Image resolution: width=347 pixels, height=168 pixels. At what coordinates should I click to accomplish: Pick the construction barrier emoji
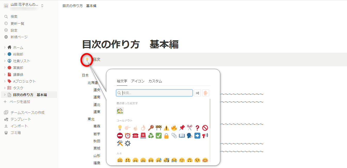159,128
